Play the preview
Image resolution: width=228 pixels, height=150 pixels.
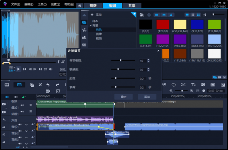pyautogui.click(x=18, y=69)
